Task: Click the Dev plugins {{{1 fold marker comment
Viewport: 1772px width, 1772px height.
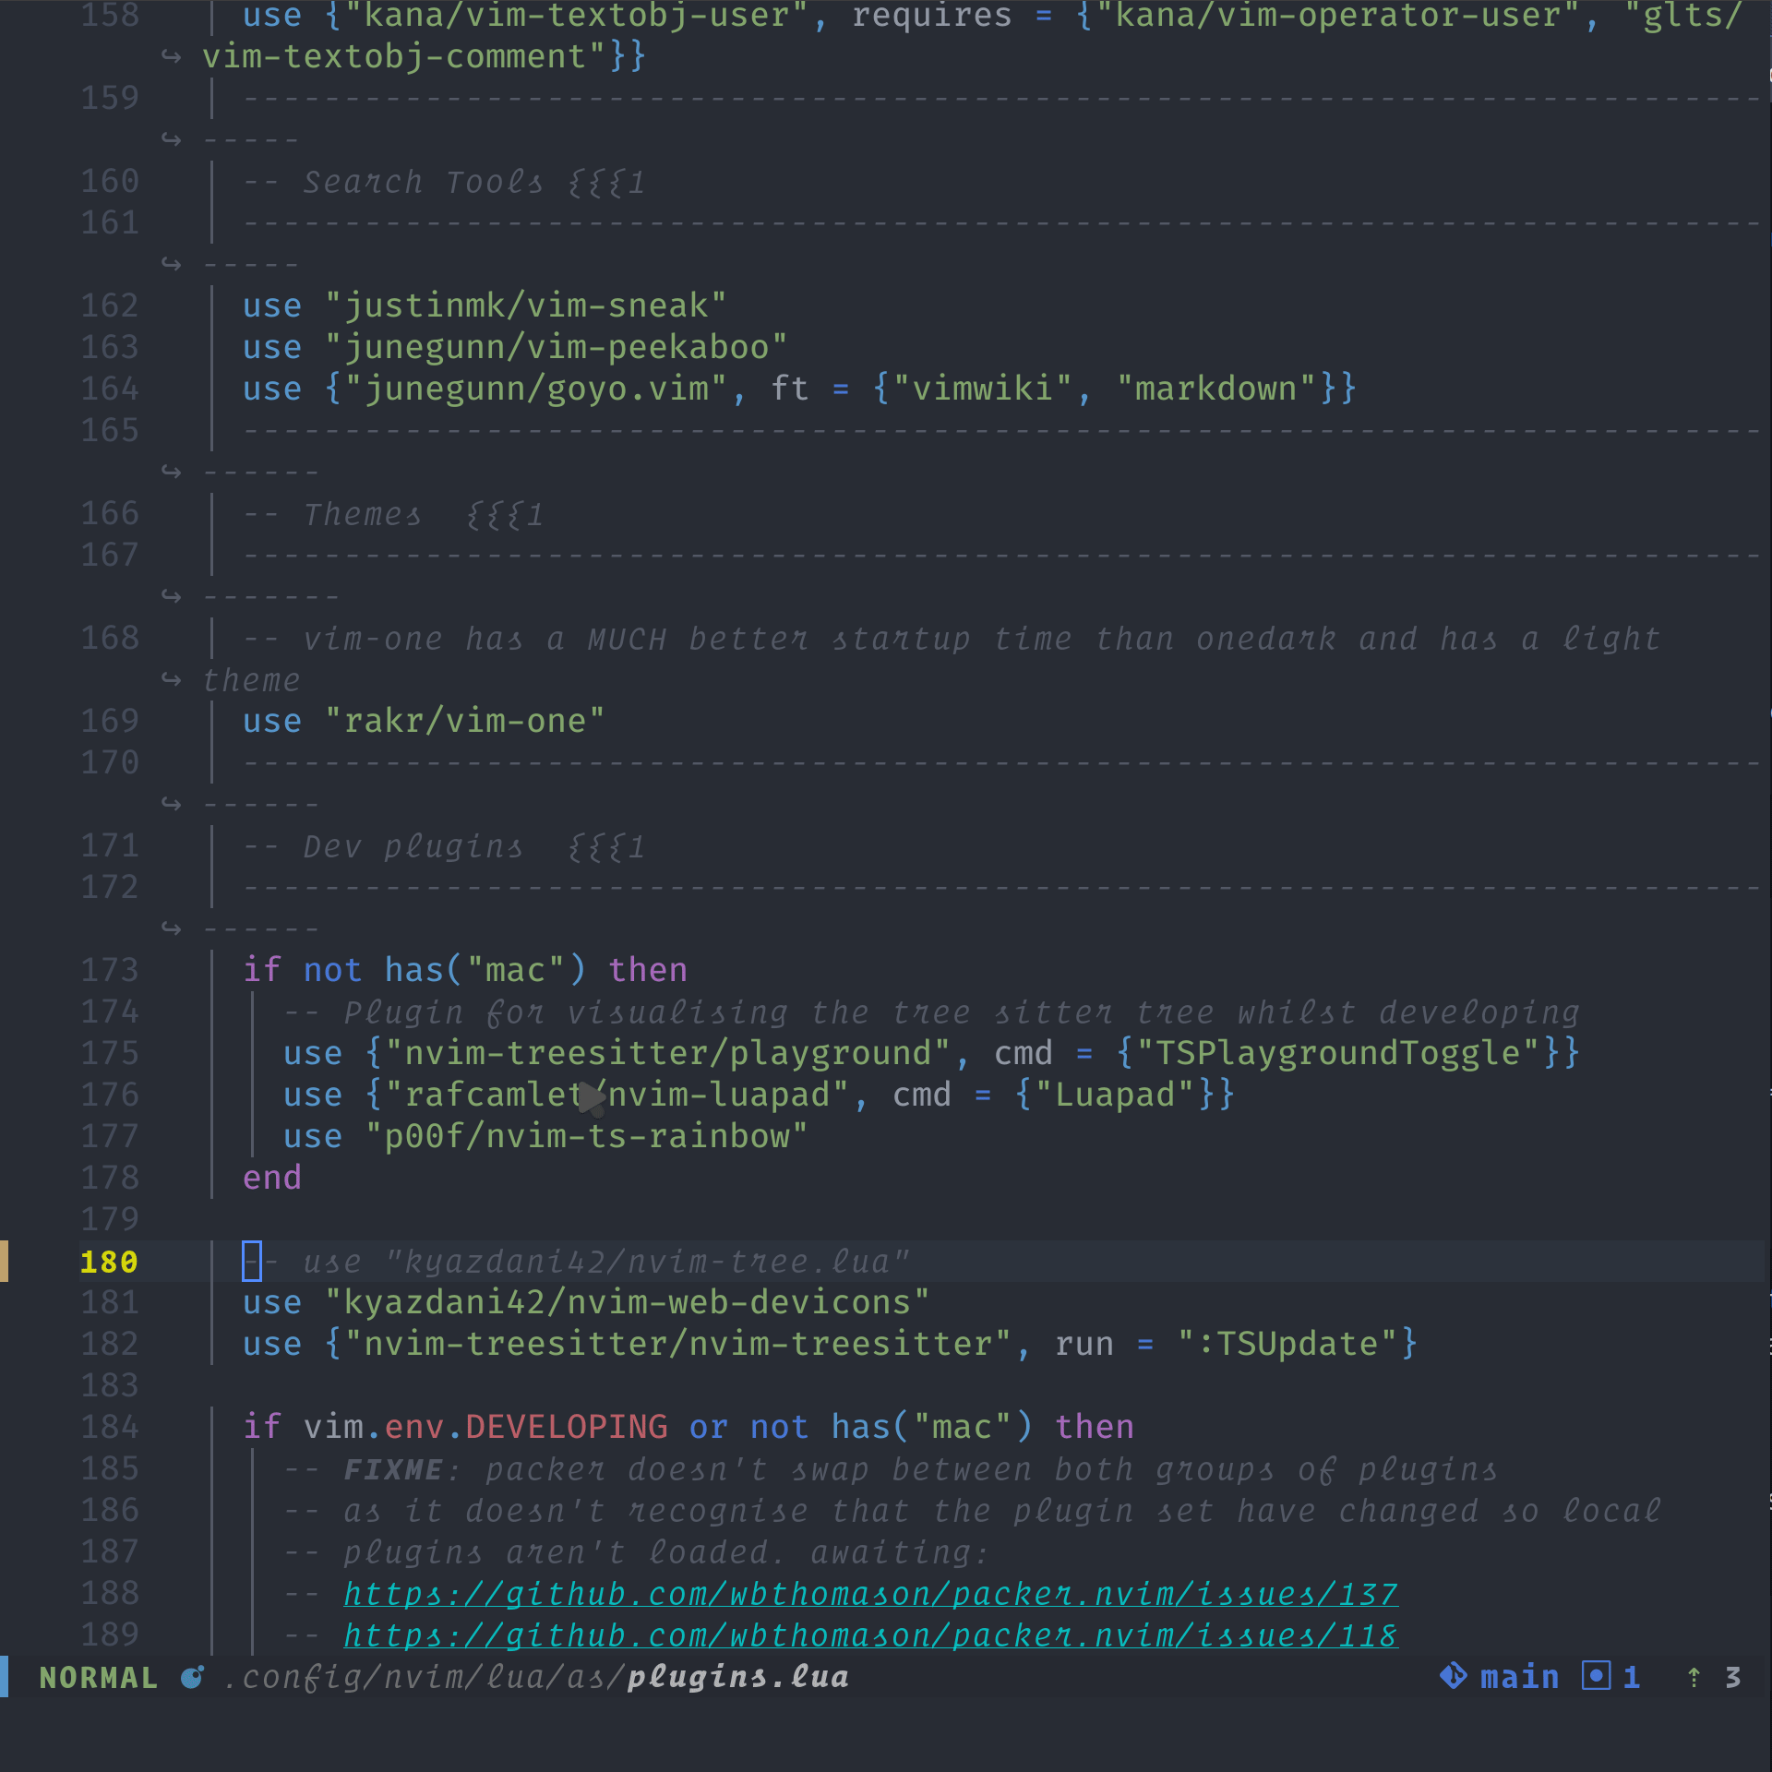Action: pos(444,846)
